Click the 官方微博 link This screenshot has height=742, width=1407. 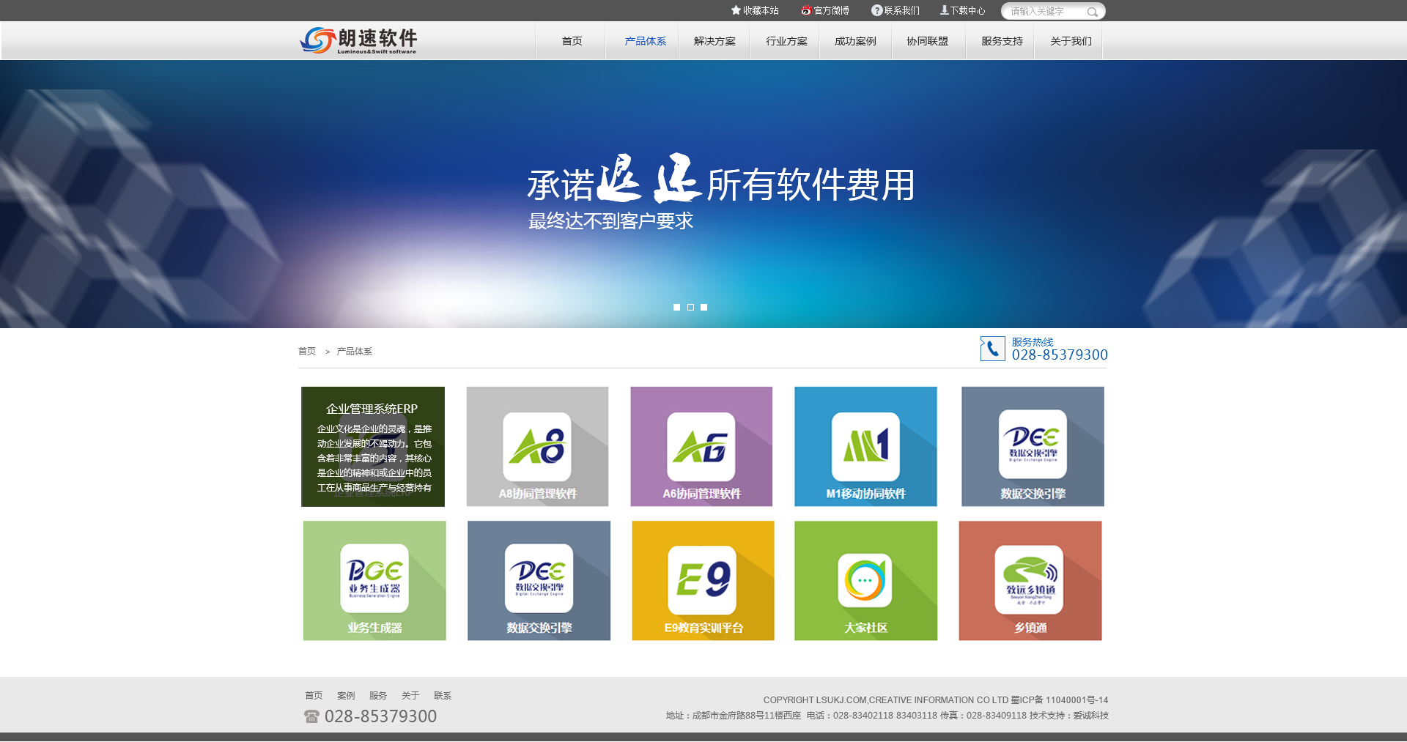(831, 10)
